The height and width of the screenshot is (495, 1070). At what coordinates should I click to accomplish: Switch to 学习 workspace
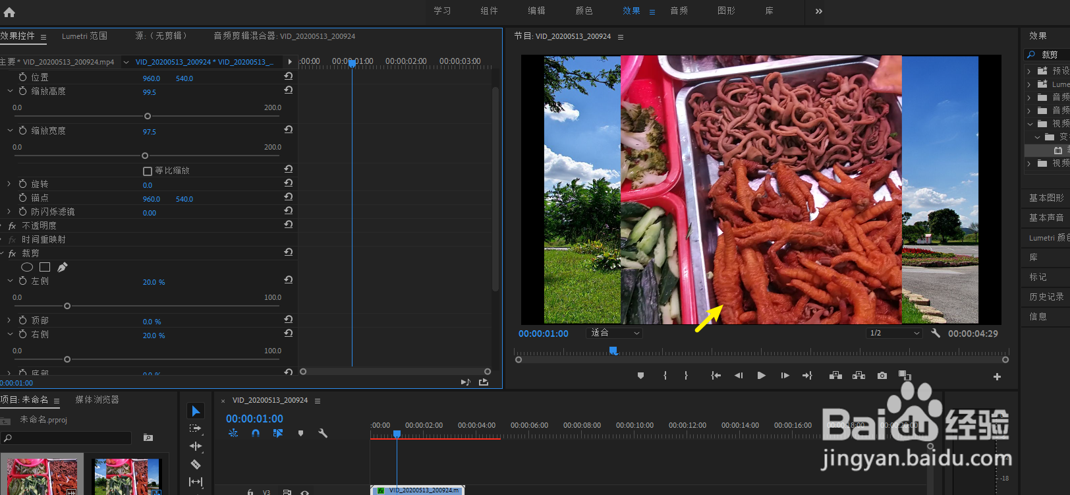click(x=442, y=11)
